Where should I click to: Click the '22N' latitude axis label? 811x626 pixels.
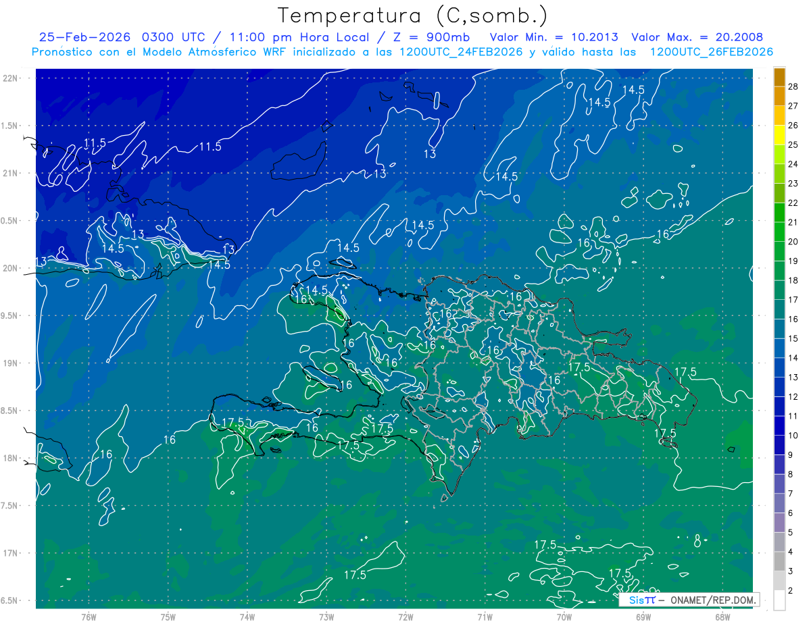click(11, 78)
